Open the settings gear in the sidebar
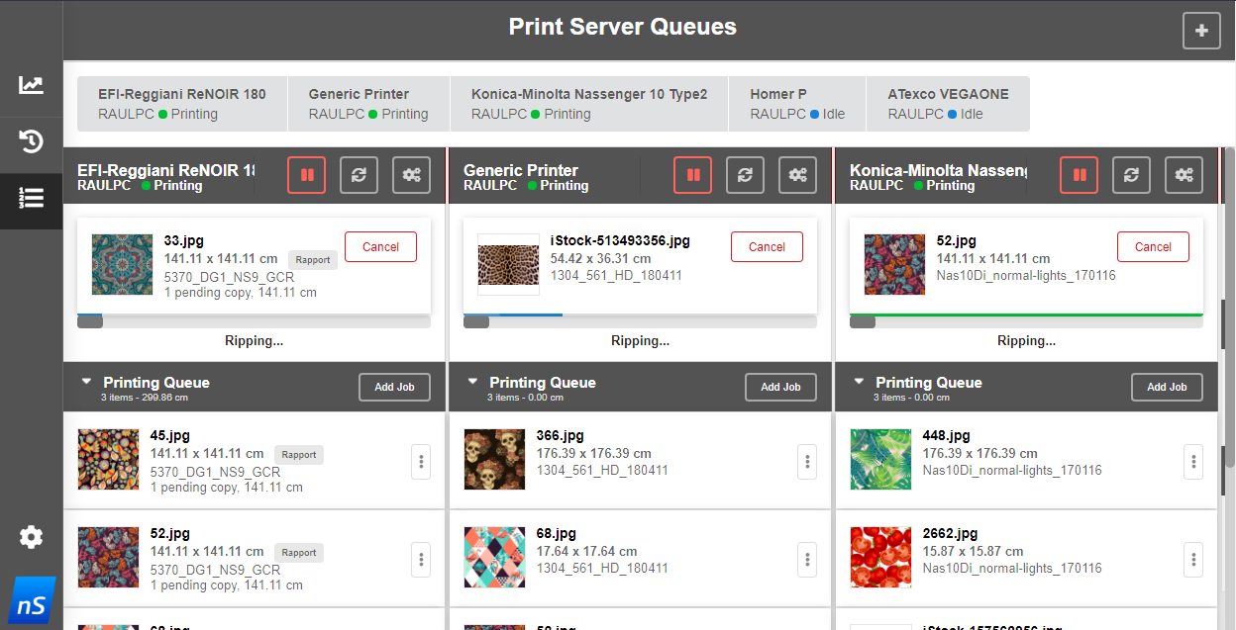Screen dimensions: 1236x630 (31, 537)
